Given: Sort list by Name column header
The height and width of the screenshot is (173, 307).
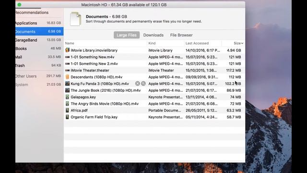Looking at the screenshot, I should click(x=70, y=43).
